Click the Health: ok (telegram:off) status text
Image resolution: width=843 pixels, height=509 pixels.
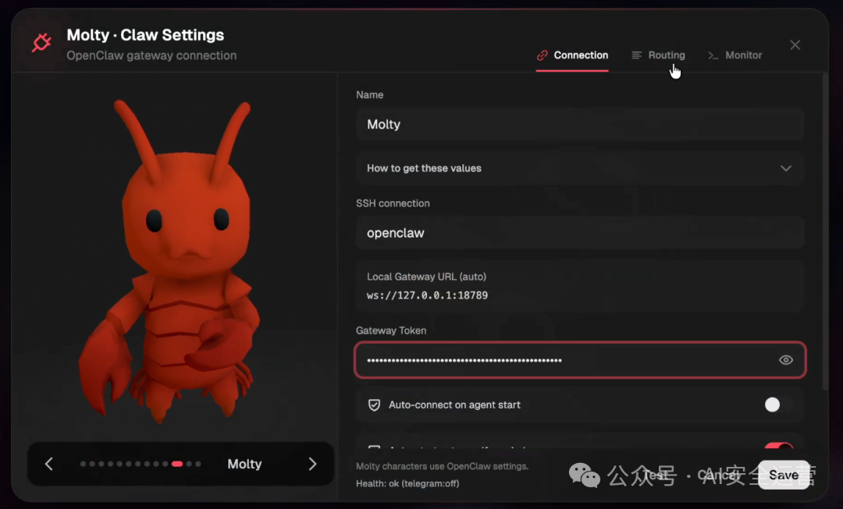407,483
